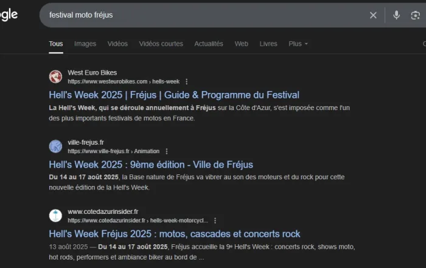Open the ville-frejus.fr site favicon
Viewport: 426px width, 268px height.
55,146
